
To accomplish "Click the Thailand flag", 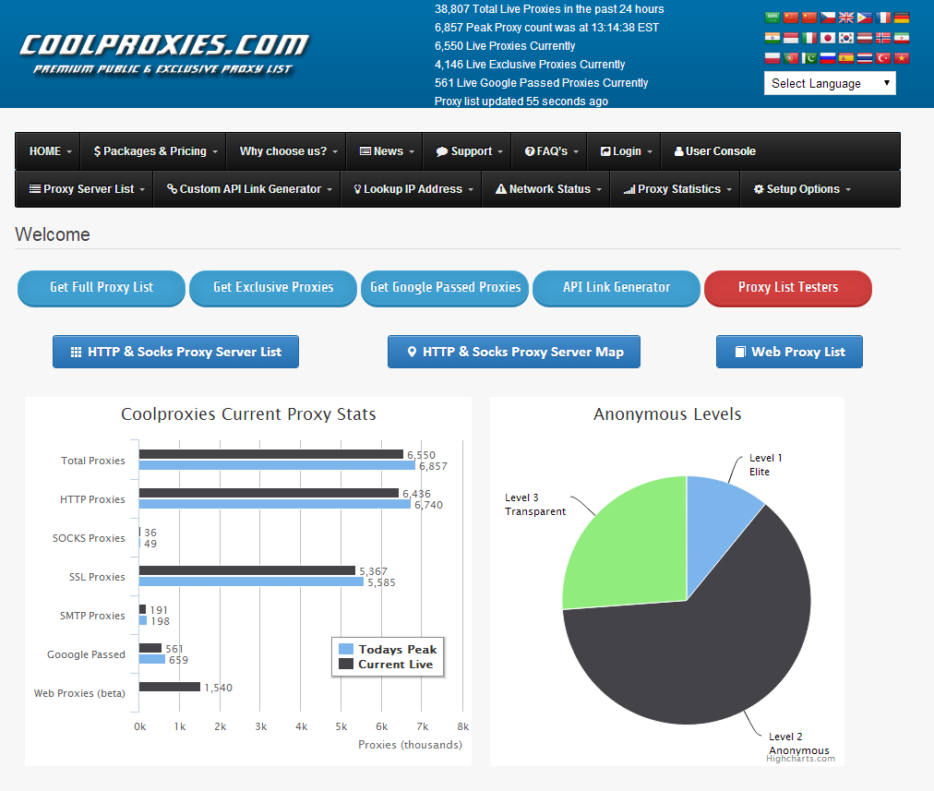I will [x=865, y=58].
